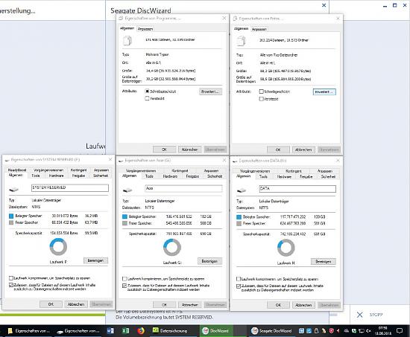Click the Laufwerk F: usage donut chart
Screen dimensions: 410x337
coord(58,247)
